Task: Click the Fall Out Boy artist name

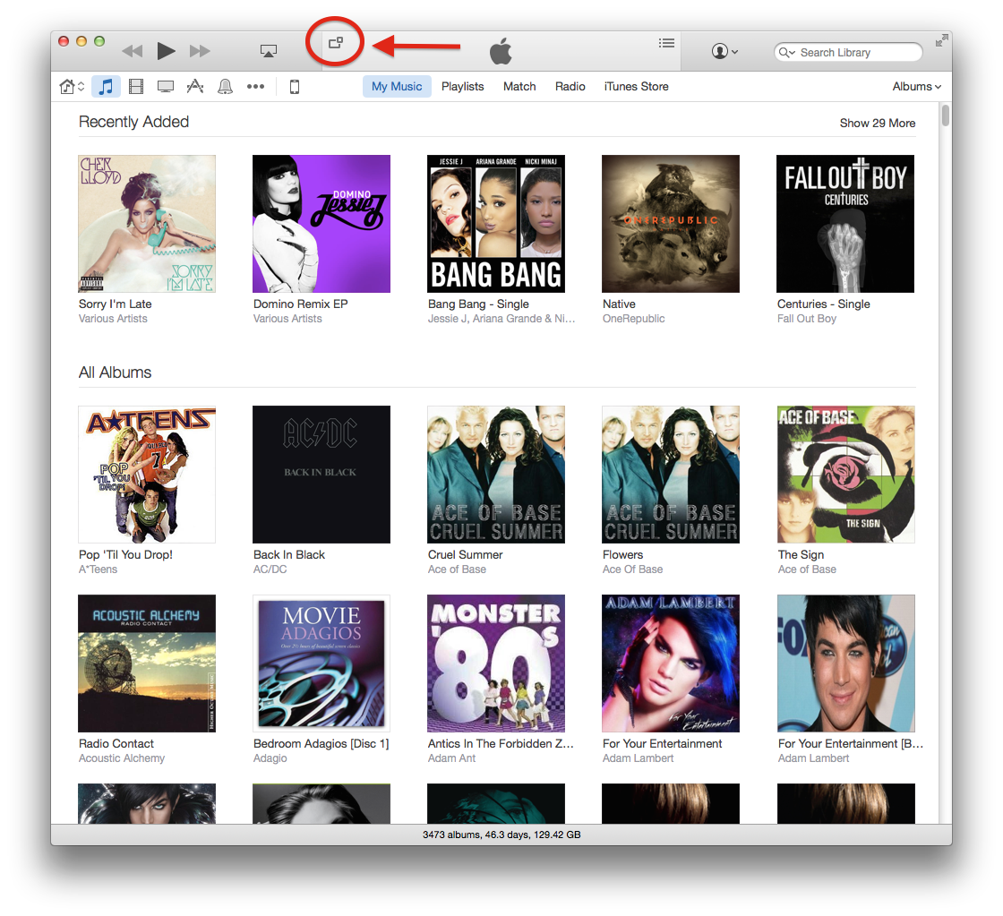Action: point(807,319)
